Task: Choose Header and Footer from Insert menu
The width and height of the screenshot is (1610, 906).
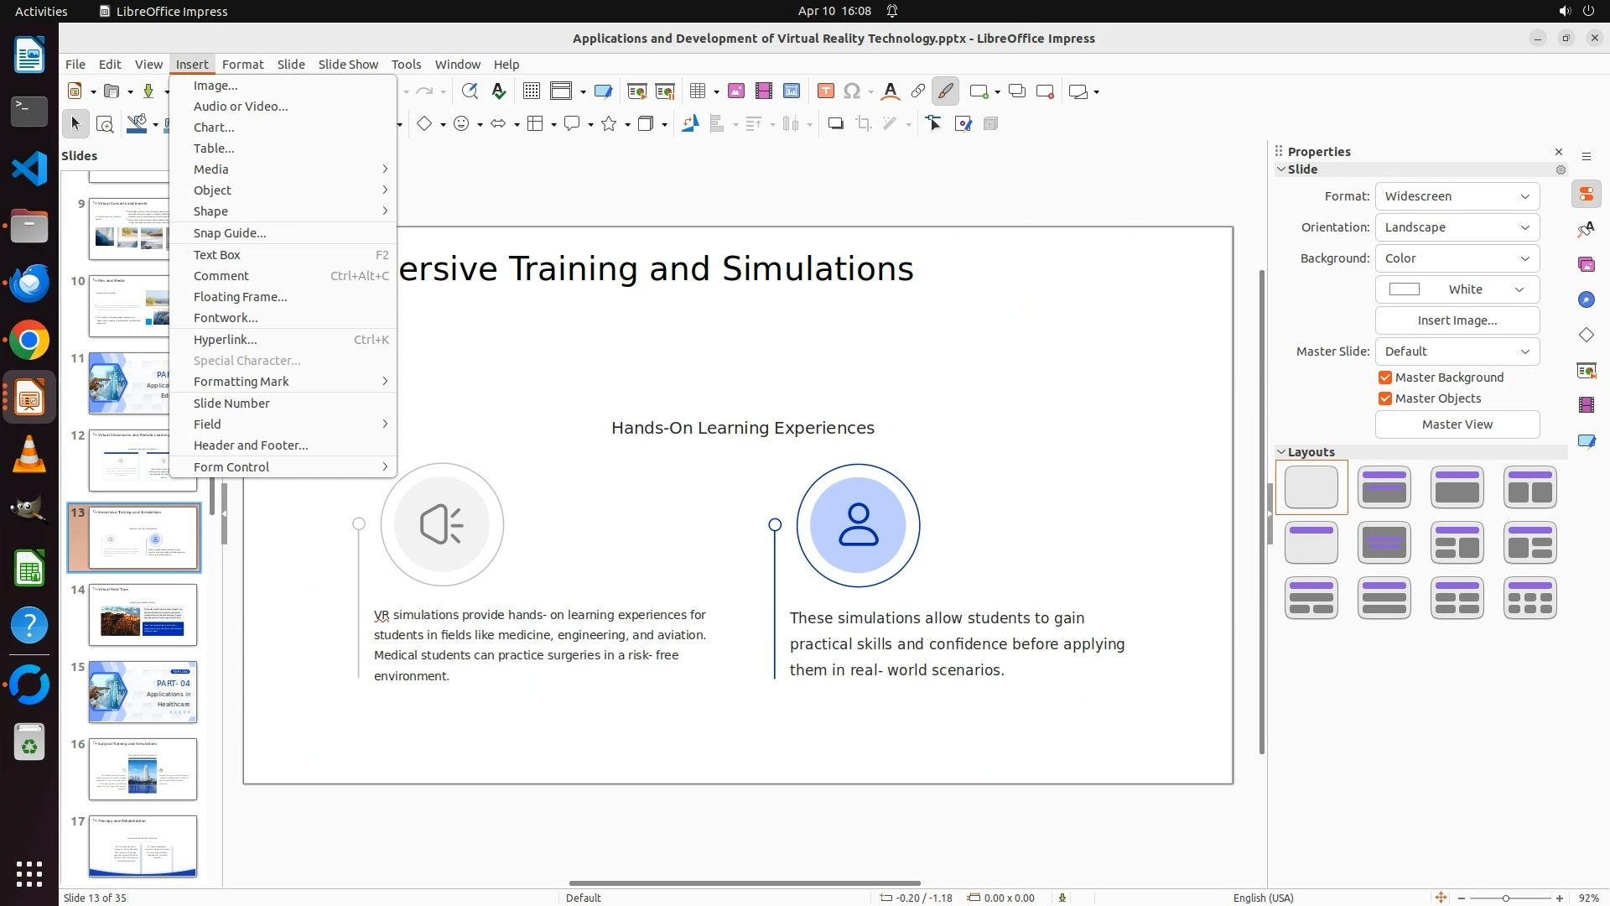Action: (251, 445)
